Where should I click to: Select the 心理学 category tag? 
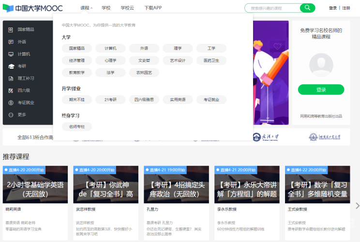[110, 60]
